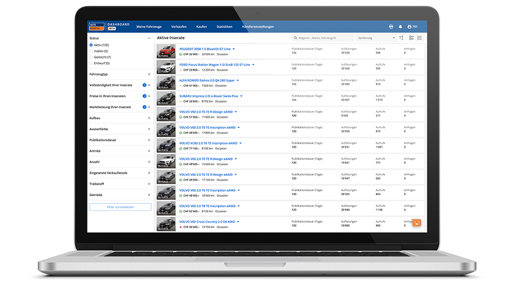
Task: Click info icon for Marktleistung Ihrer Inserate
Action: point(145,107)
